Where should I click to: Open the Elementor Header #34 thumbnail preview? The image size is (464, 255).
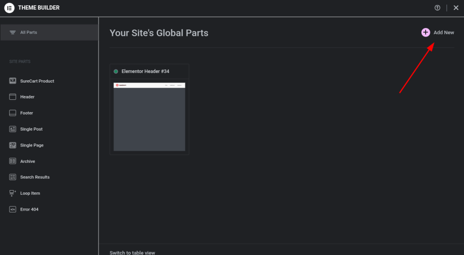tap(149, 117)
